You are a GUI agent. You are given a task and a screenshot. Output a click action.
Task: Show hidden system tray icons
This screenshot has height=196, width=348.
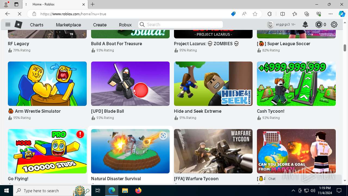pyautogui.click(x=293, y=191)
